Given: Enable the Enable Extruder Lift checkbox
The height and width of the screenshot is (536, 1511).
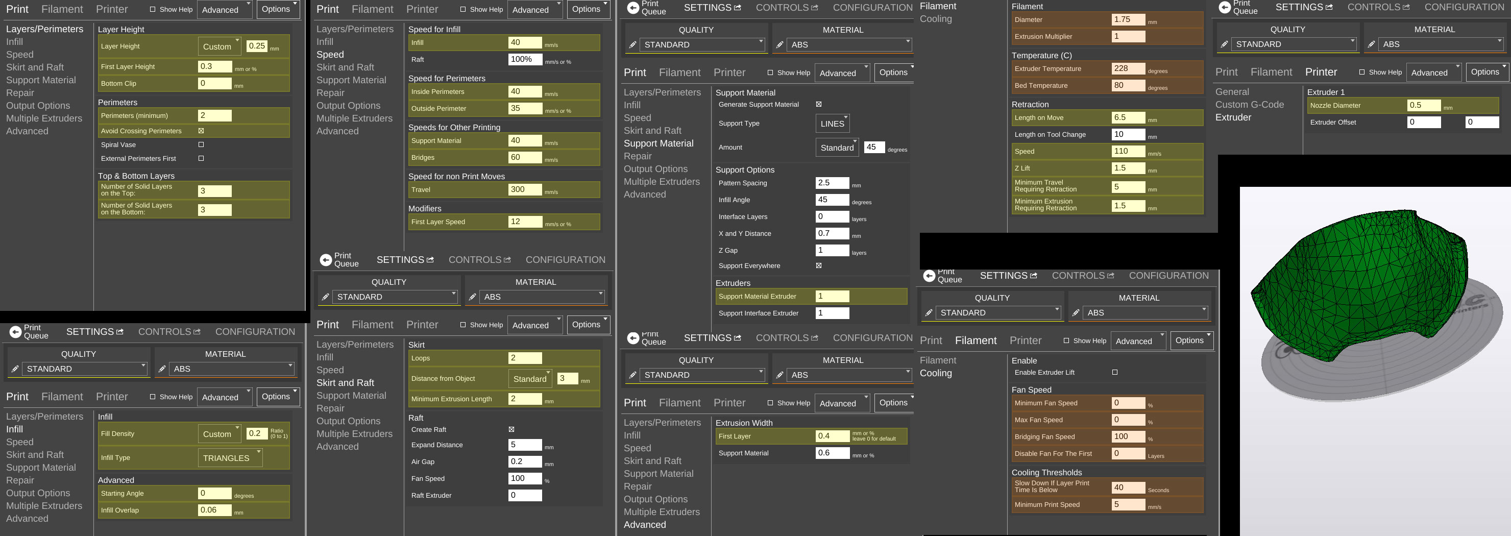Looking at the screenshot, I should pos(1114,372).
